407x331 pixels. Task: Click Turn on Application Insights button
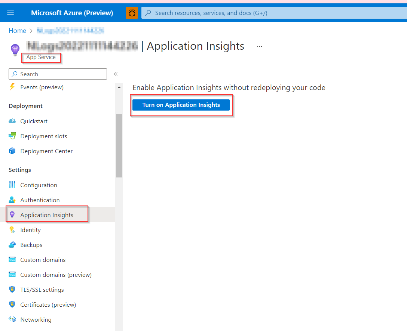181,105
